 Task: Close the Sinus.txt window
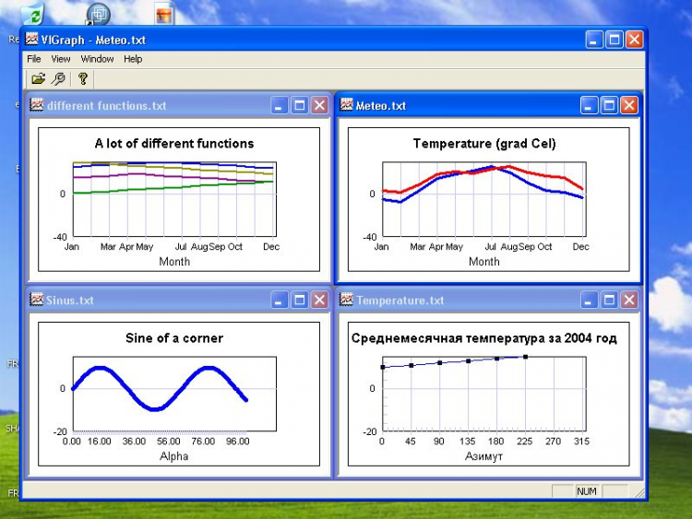tap(319, 301)
